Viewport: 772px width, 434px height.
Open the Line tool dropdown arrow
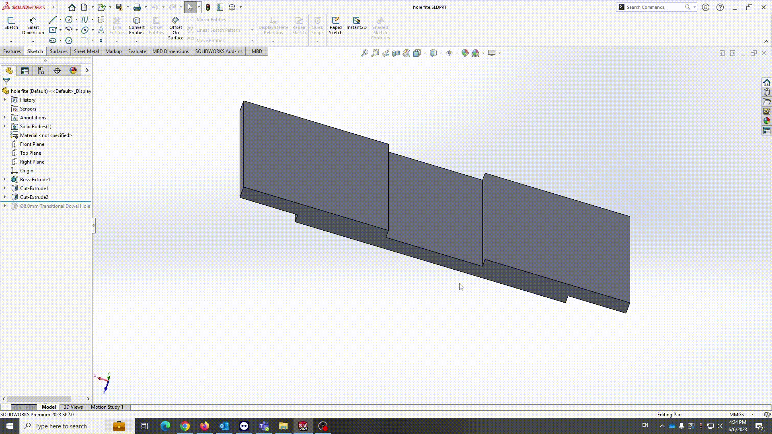(x=60, y=20)
